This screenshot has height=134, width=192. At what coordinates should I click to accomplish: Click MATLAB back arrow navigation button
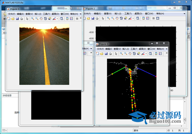(4, 29)
